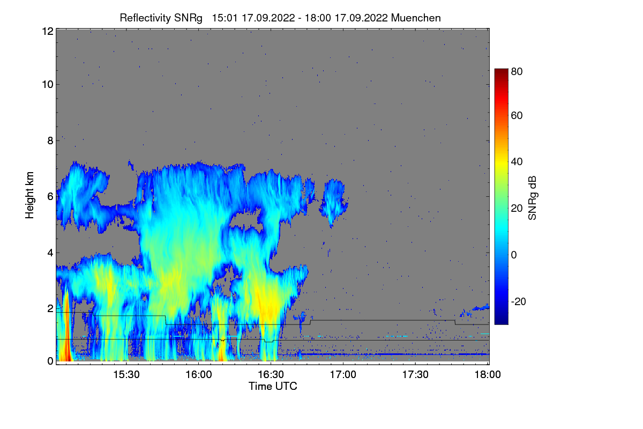Click the 17:30 time tick label

(415, 375)
